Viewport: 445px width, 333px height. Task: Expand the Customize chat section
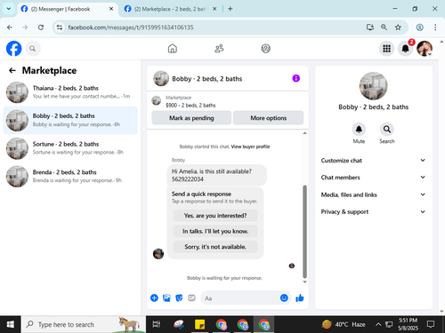[373, 161]
